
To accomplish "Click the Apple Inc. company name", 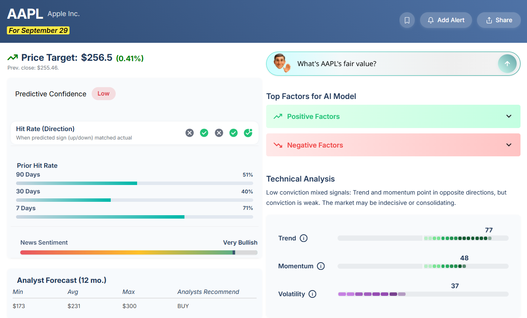I will click(64, 14).
